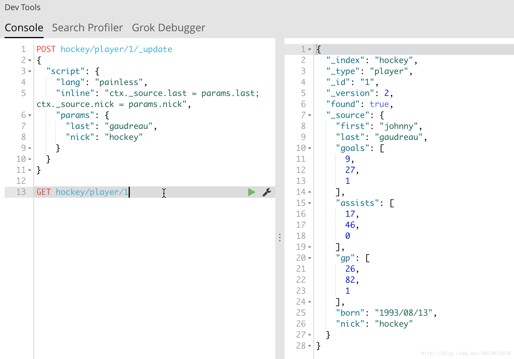
Task: Open the Grok Debugger tab
Action: (169, 28)
